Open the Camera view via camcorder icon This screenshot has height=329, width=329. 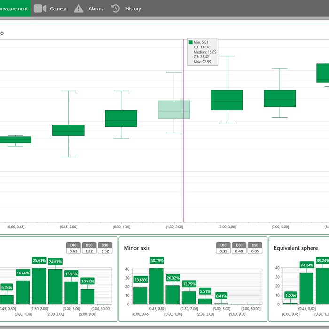[x=40, y=8]
